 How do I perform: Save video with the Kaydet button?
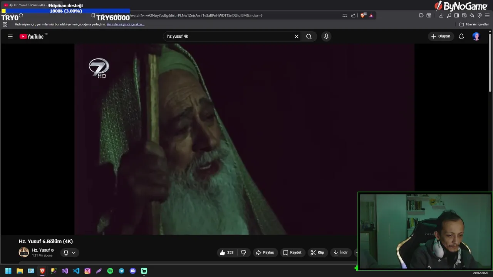click(x=292, y=252)
